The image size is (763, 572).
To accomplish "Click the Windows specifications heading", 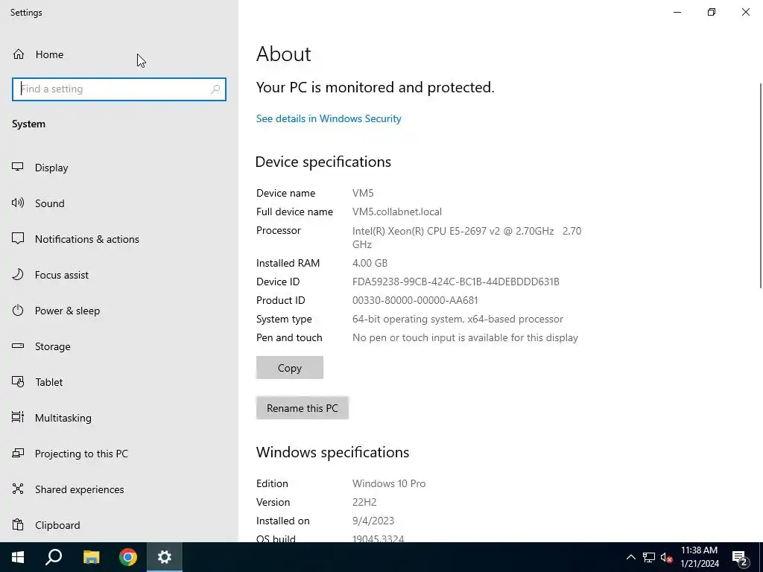I will (x=333, y=452).
